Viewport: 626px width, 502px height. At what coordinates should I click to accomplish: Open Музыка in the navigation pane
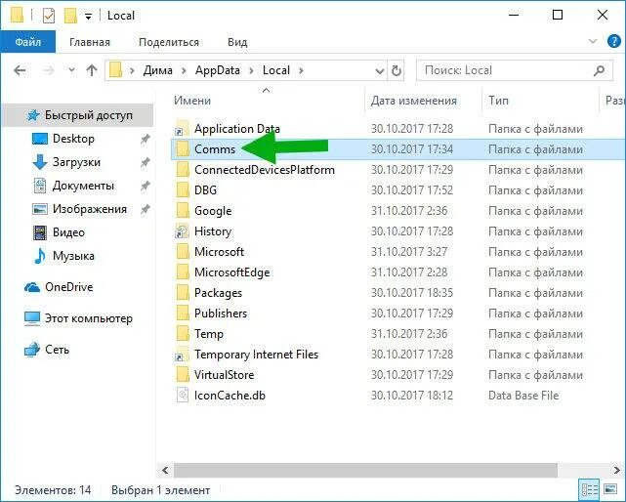73,256
